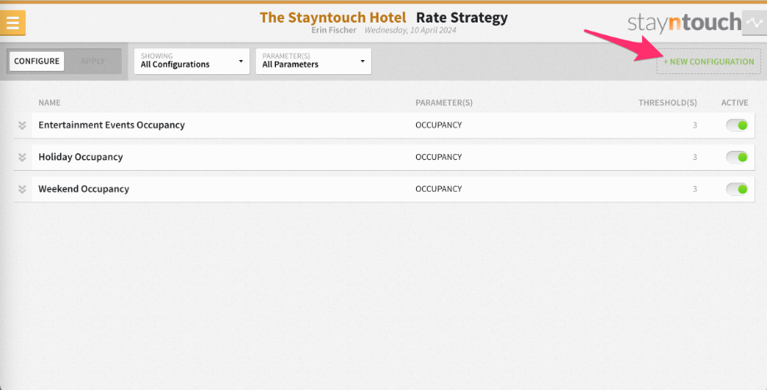Click user name Erin Fischer
Screen dimensions: 767x390
(x=334, y=30)
